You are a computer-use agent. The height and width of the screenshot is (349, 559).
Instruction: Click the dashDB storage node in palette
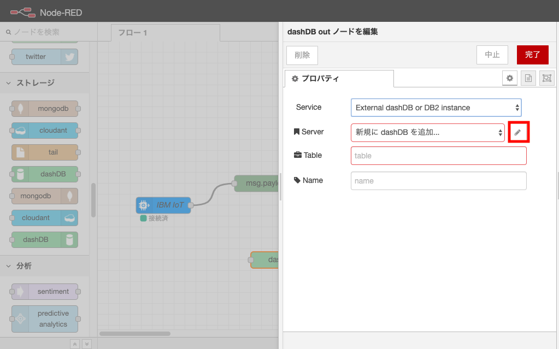click(45, 174)
